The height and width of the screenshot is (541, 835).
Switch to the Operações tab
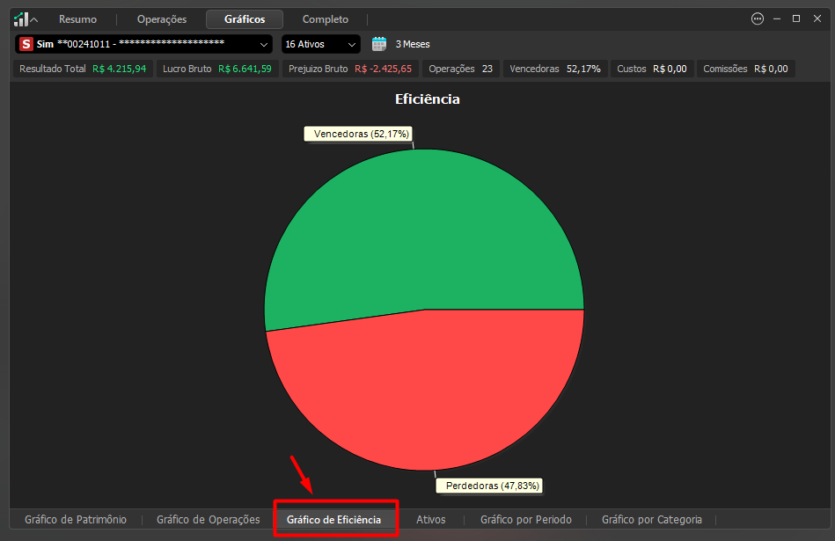pyautogui.click(x=162, y=19)
